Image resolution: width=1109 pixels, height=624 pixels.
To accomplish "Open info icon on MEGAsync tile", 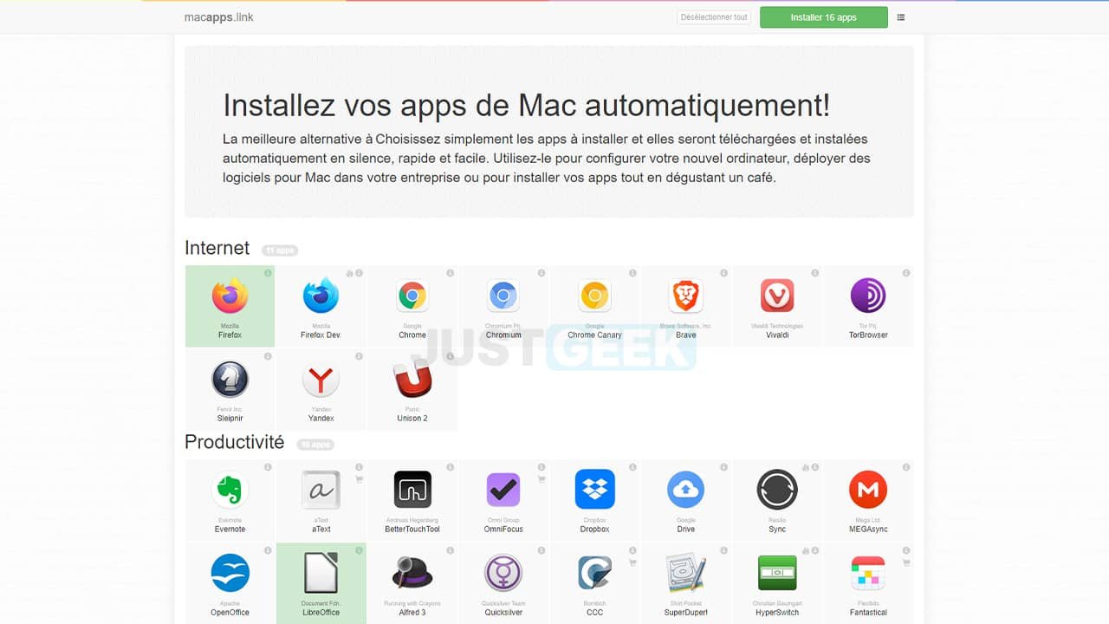I will pyautogui.click(x=906, y=467).
